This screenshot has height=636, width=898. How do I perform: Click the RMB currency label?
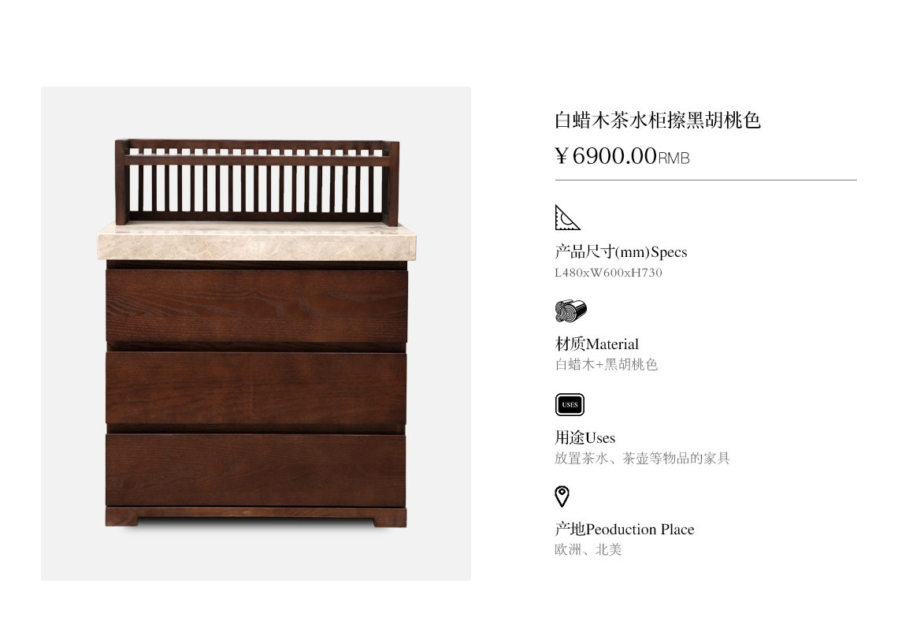pos(673,158)
